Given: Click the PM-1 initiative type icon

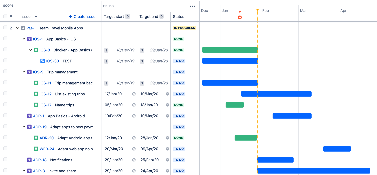Looking at the screenshot, I should tap(23, 28).
